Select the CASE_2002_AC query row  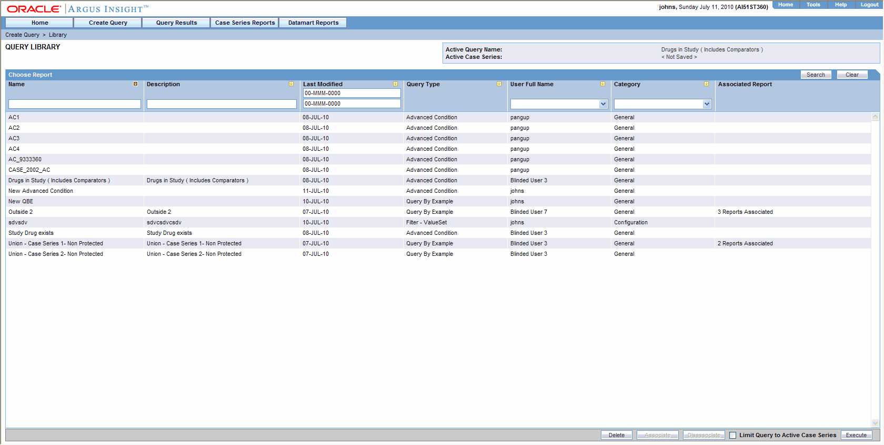tap(438, 170)
